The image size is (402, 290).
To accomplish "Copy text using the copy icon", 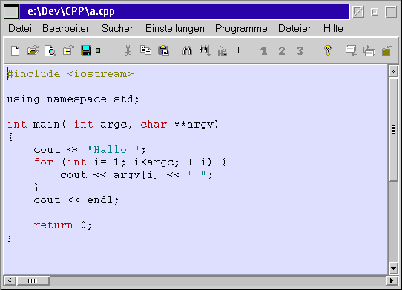I will pyautogui.click(x=145, y=50).
